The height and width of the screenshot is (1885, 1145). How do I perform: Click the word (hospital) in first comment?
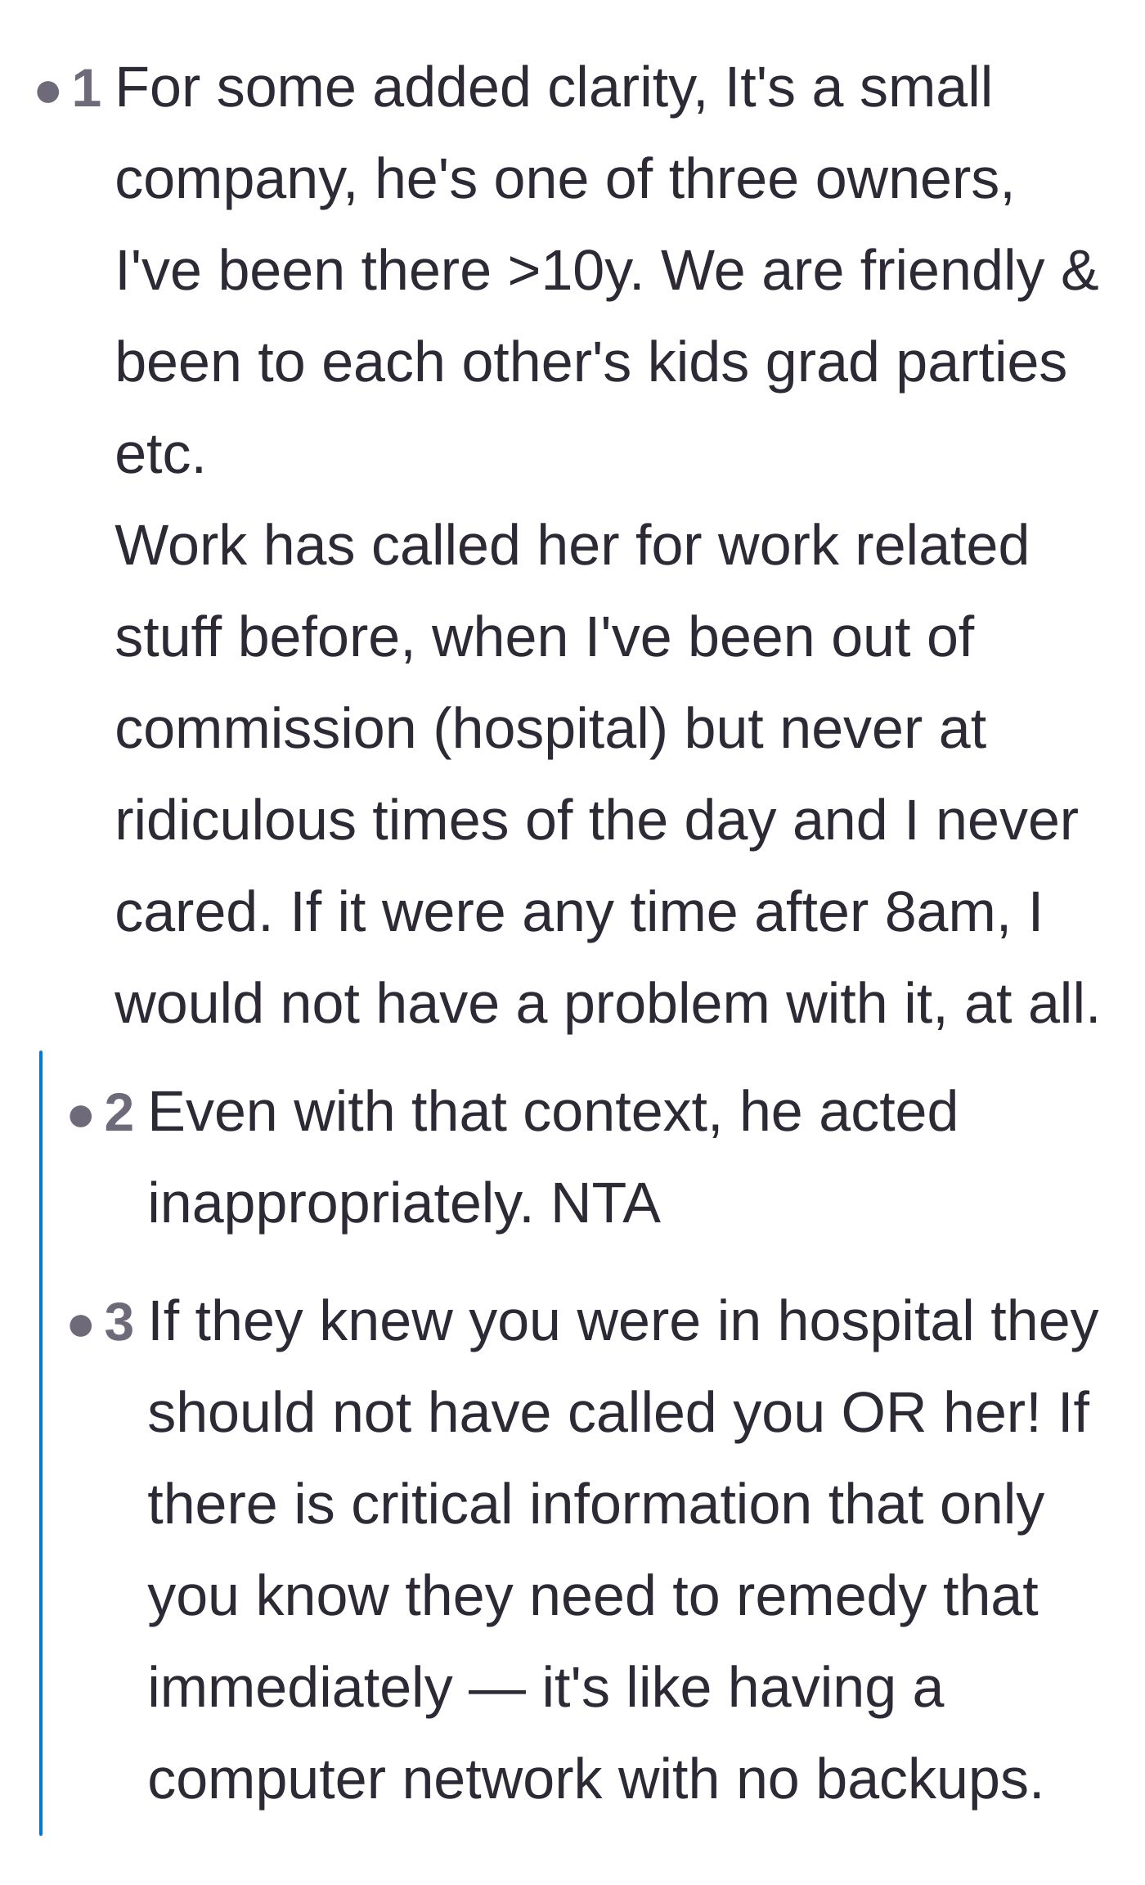[x=550, y=729]
